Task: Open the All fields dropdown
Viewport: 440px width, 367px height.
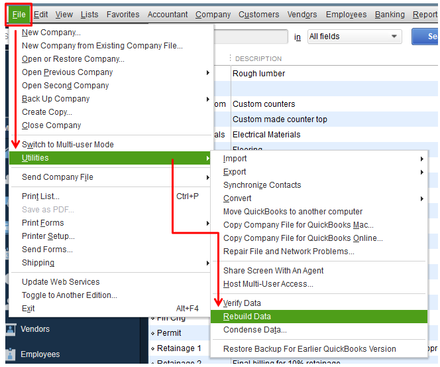Action: click(355, 37)
